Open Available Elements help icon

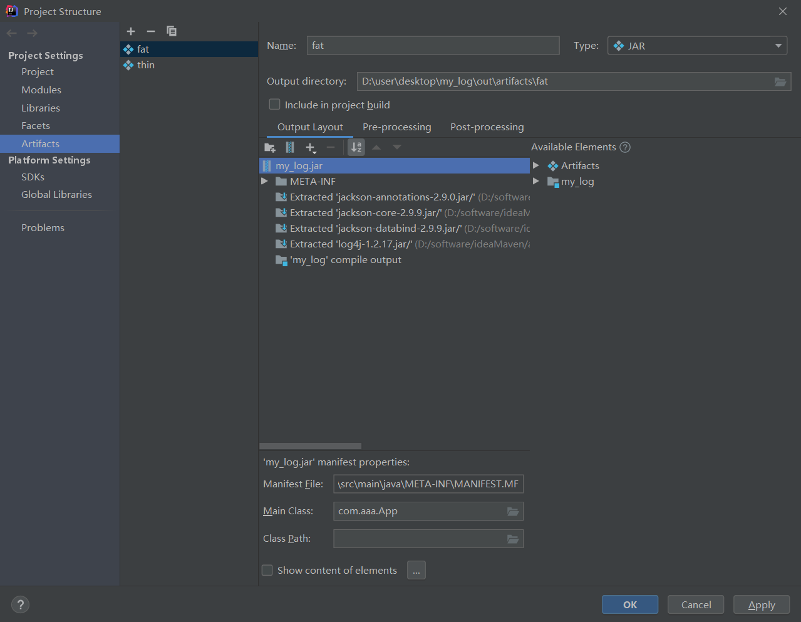pos(625,147)
